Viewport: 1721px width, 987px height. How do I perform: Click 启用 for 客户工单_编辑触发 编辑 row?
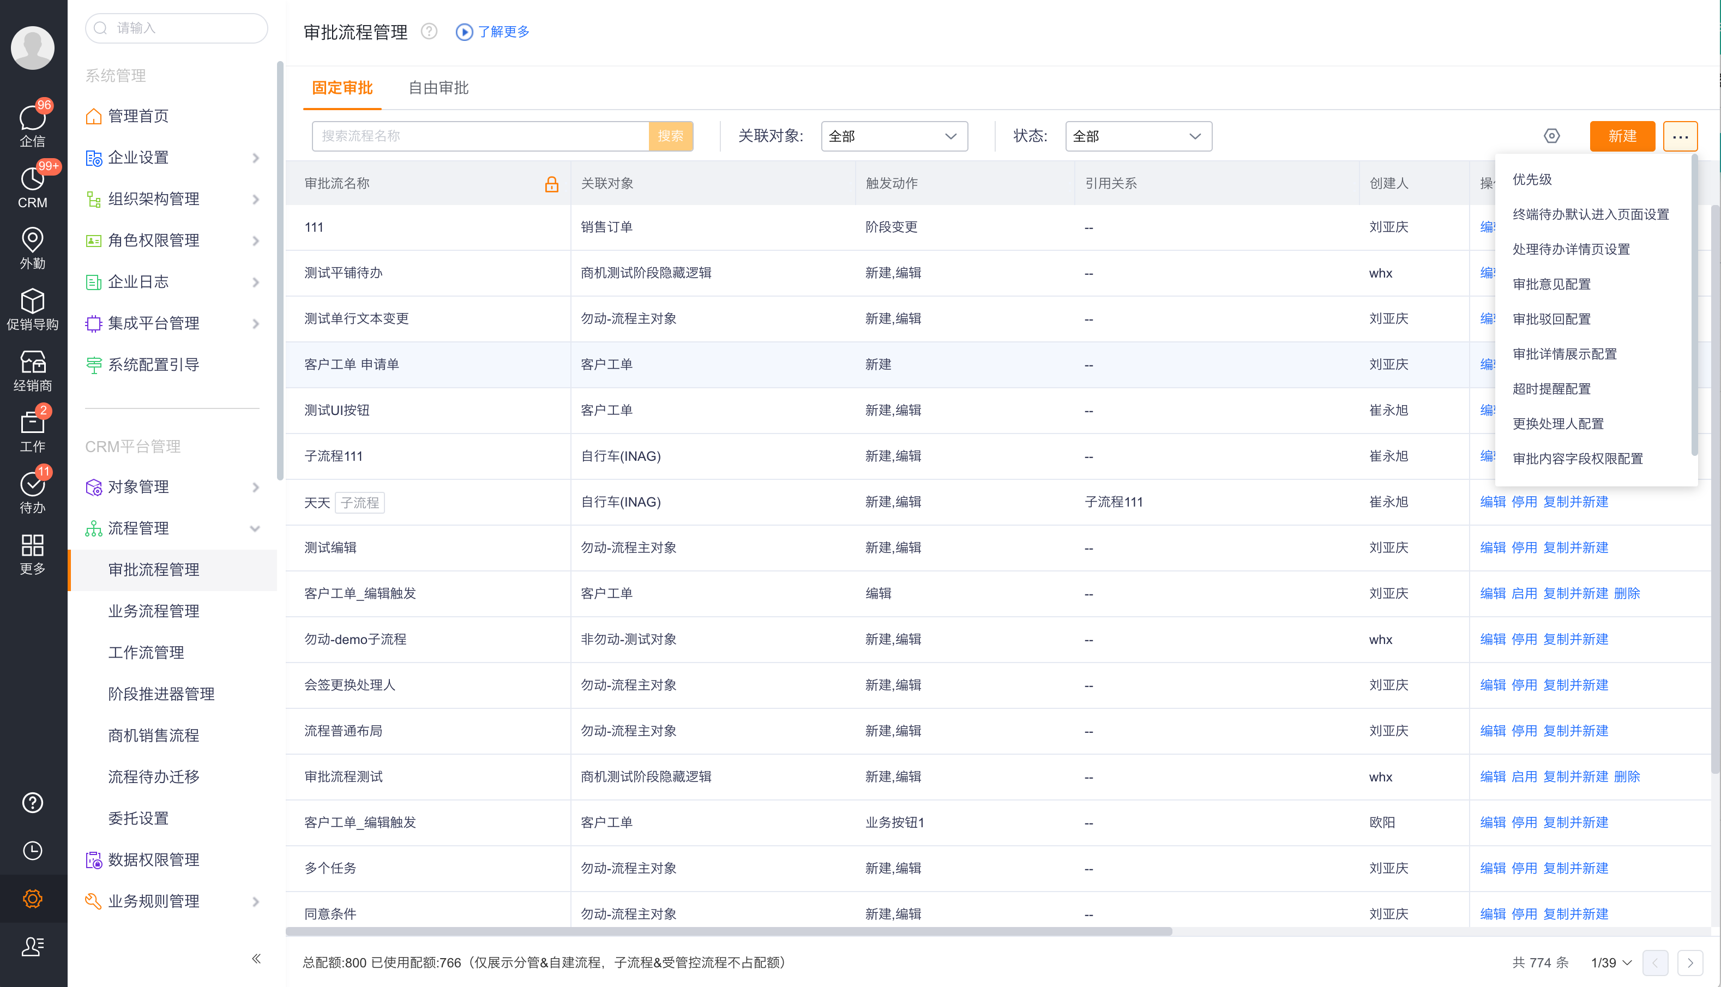1524,593
